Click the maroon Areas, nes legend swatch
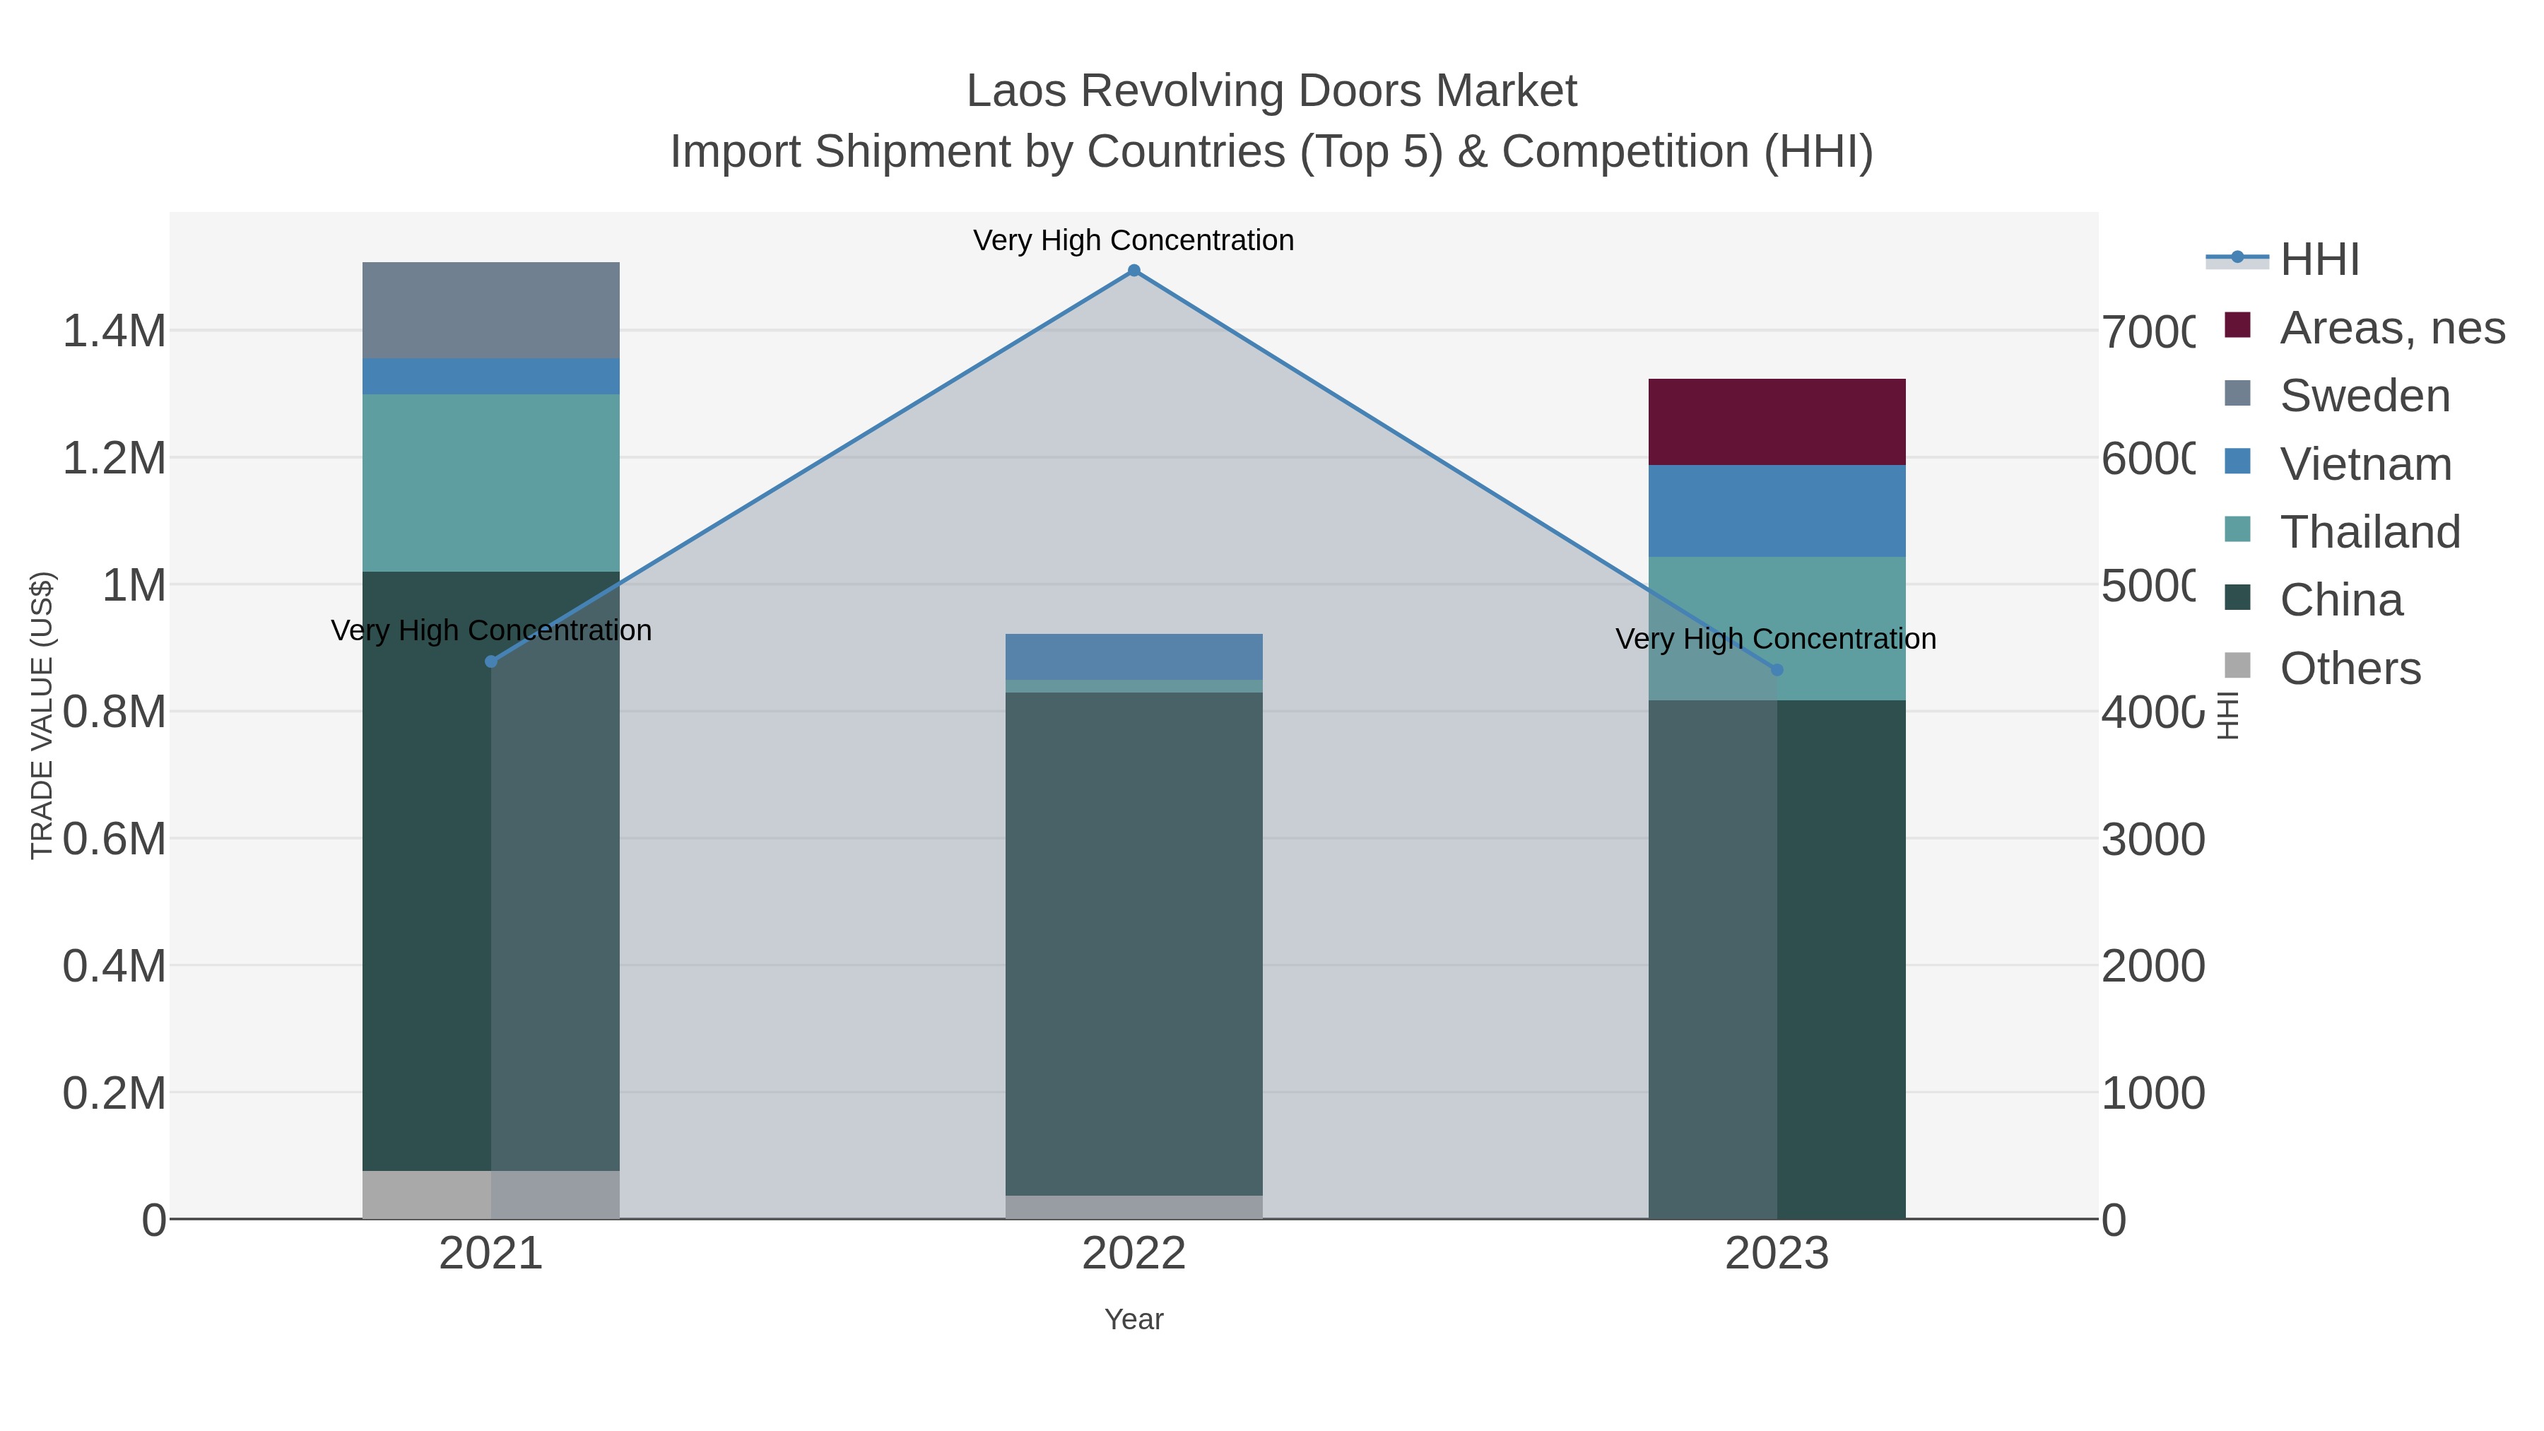Viewport: 2544px width, 1431px height. click(x=2238, y=325)
